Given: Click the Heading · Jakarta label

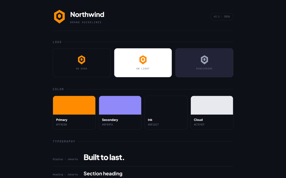Looking at the screenshot, I should tap(65, 175).
